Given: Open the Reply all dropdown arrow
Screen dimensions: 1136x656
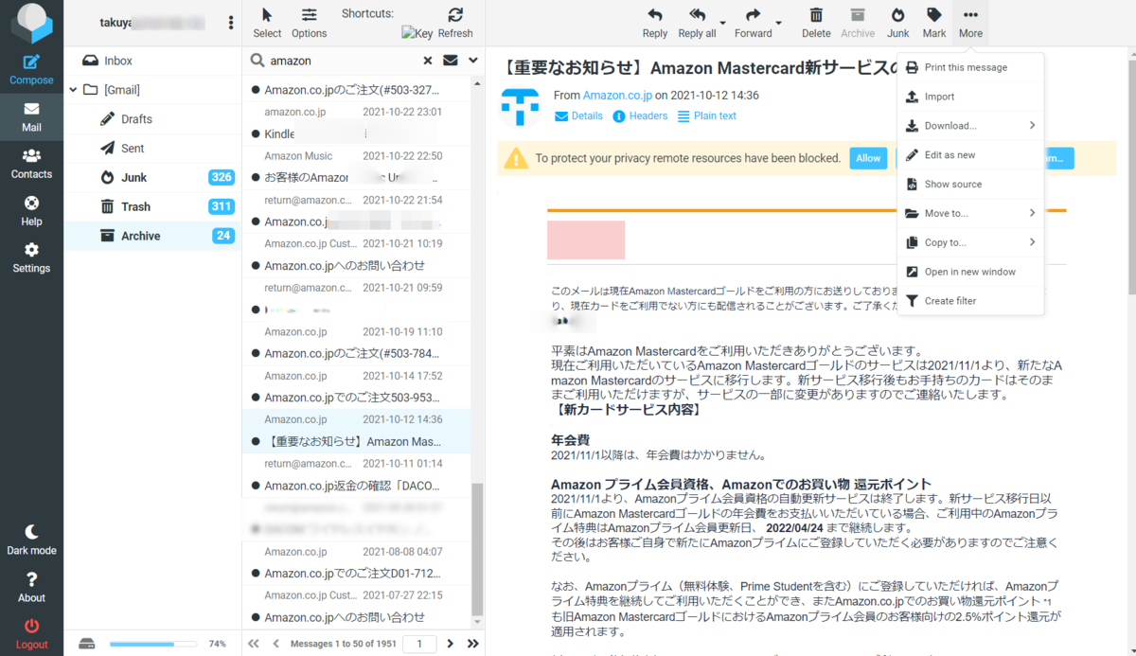Looking at the screenshot, I should click(x=723, y=23).
